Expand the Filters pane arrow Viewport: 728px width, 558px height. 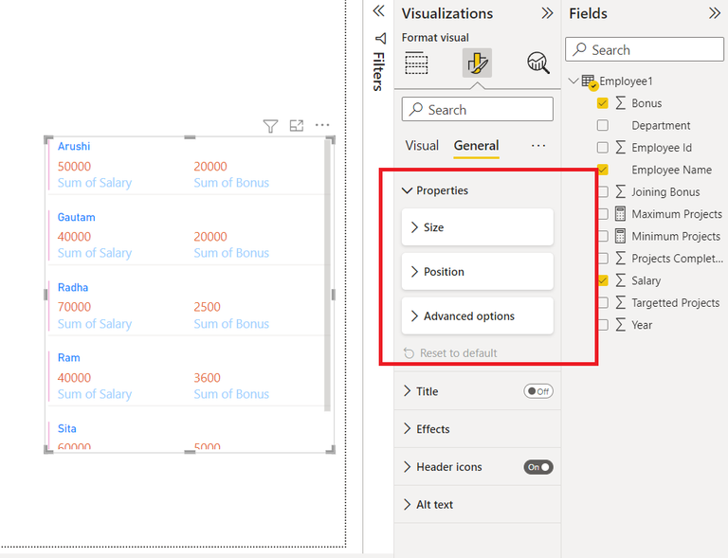[379, 10]
